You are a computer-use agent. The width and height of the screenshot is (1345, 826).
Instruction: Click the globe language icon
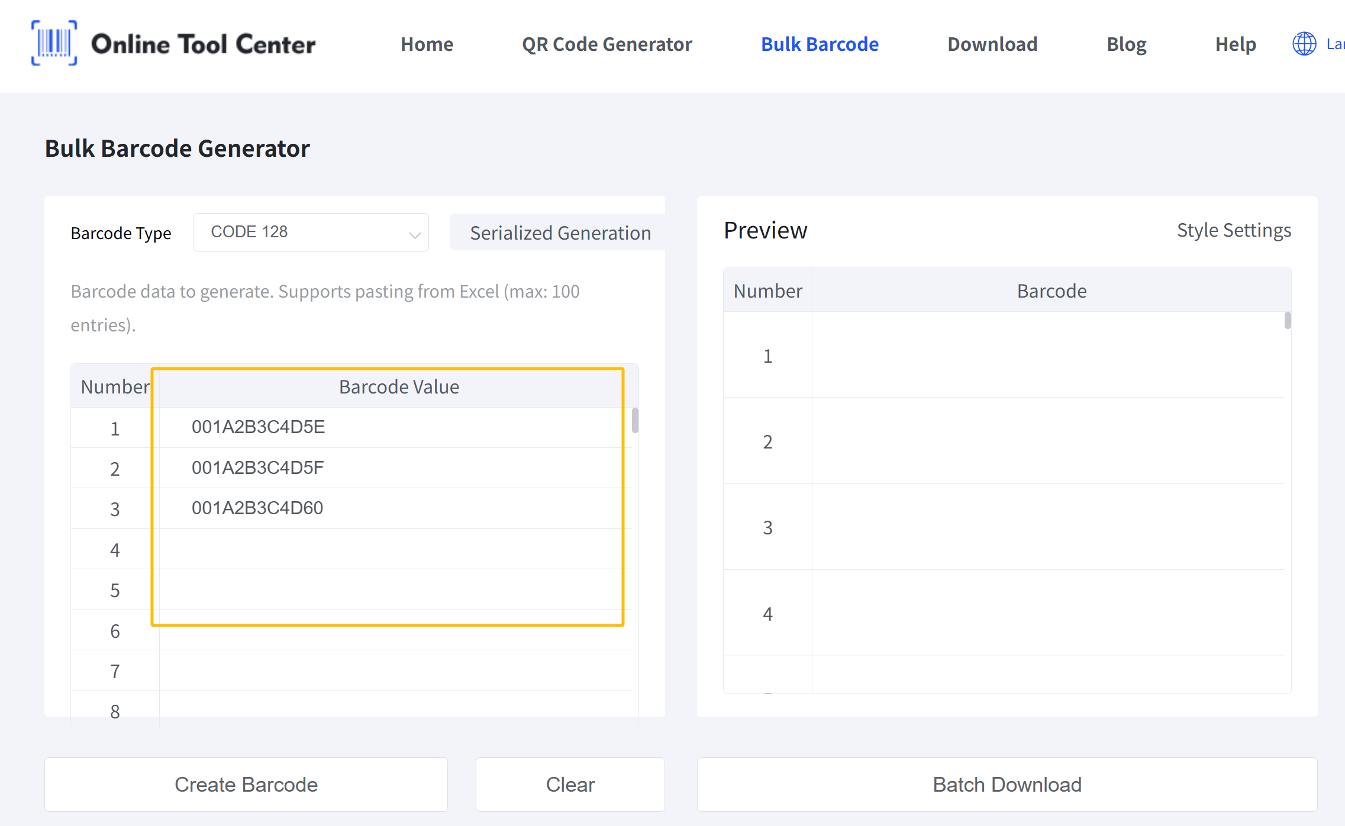(1304, 43)
